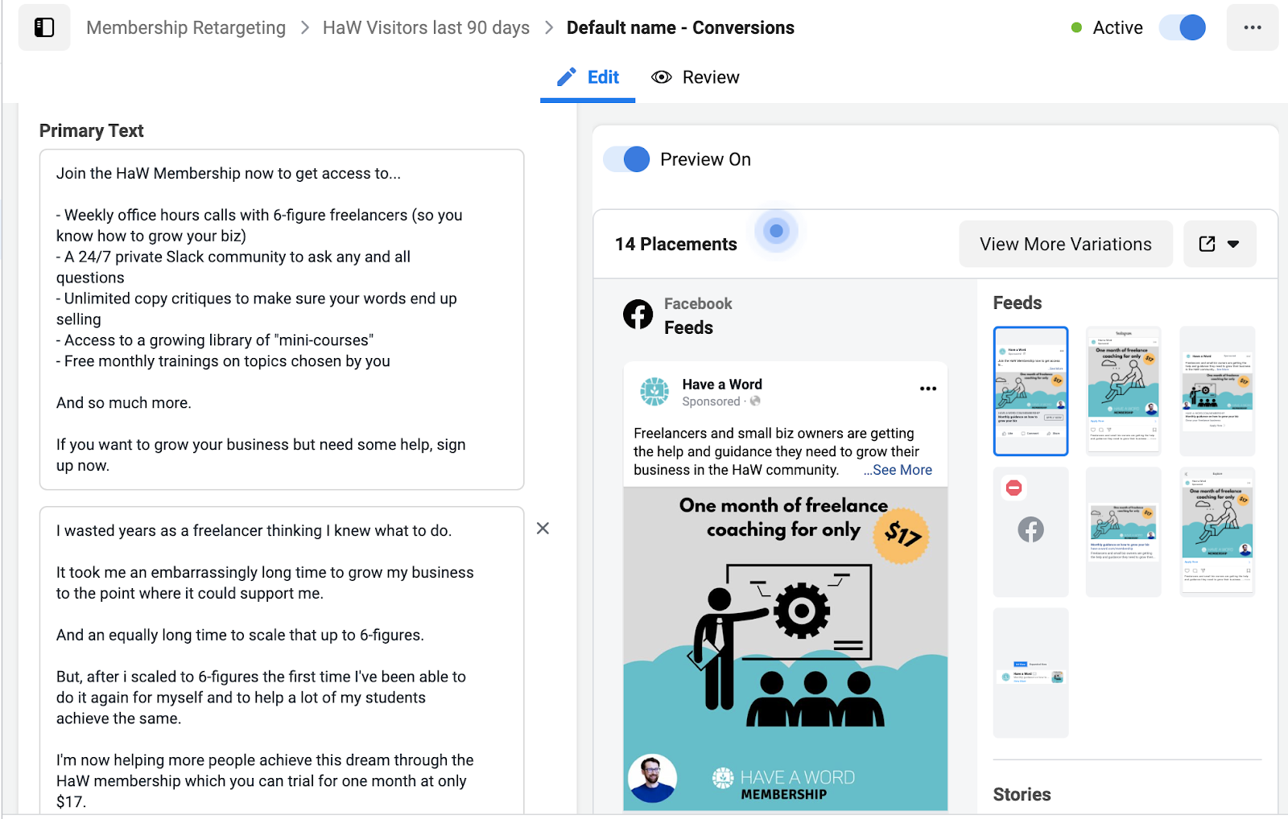Turn off the Preview On toggle
This screenshot has height=819, width=1288.
click(626, 159)
